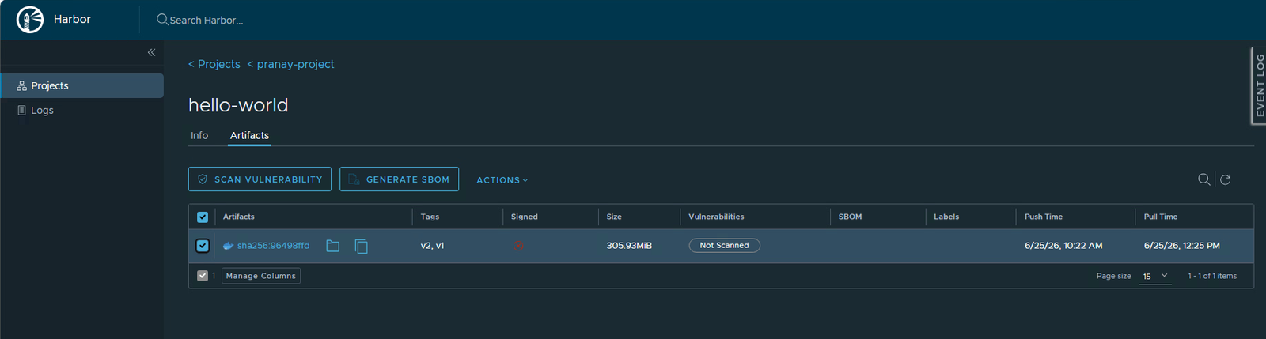Screen dimensions: 1266x339
Task: Click the Not Scanned vulnerability badge
Action: coord(724,246)
